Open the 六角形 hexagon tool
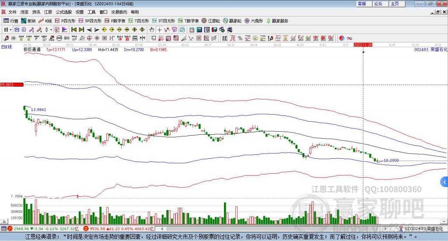This screenshot has height=241, width=448. (x=254, y=21)
